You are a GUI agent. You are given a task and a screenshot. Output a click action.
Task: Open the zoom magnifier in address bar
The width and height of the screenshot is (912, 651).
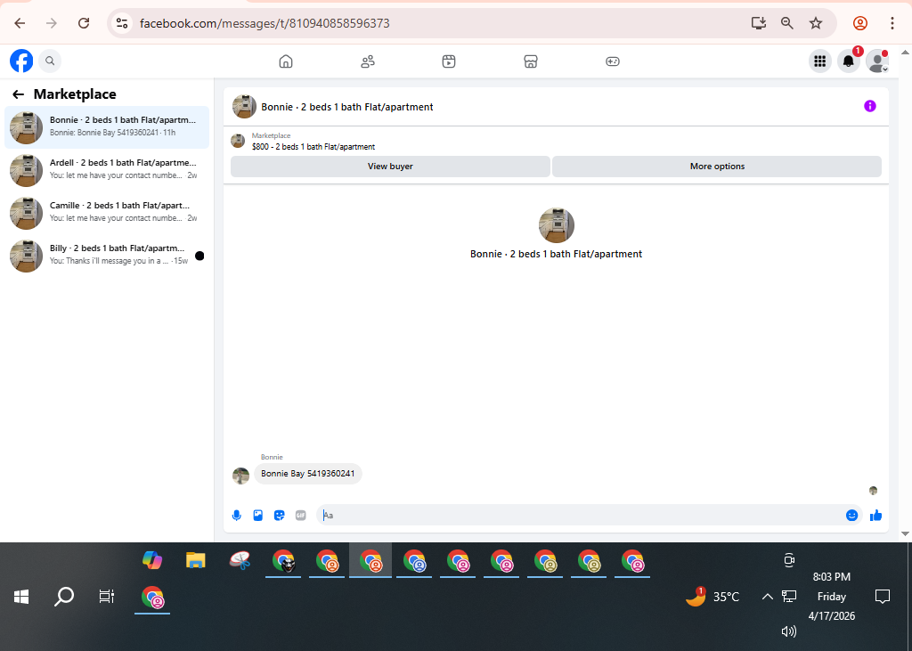click(x=787, y=23)
